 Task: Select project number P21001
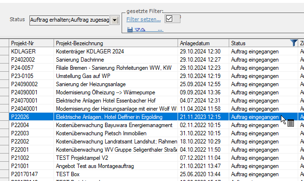(20, 166)
